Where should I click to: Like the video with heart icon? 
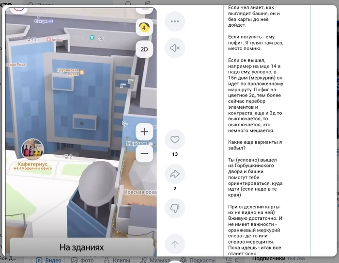click(x=175, y=140)
